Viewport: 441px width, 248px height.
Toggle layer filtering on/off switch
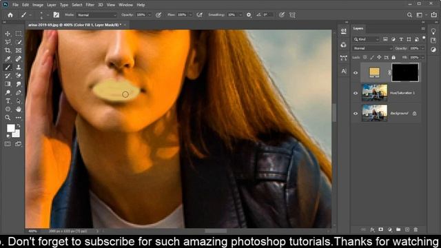point(424,37)
